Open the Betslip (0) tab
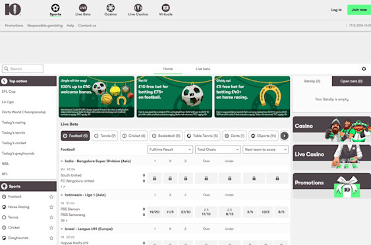 click(312, 81)
